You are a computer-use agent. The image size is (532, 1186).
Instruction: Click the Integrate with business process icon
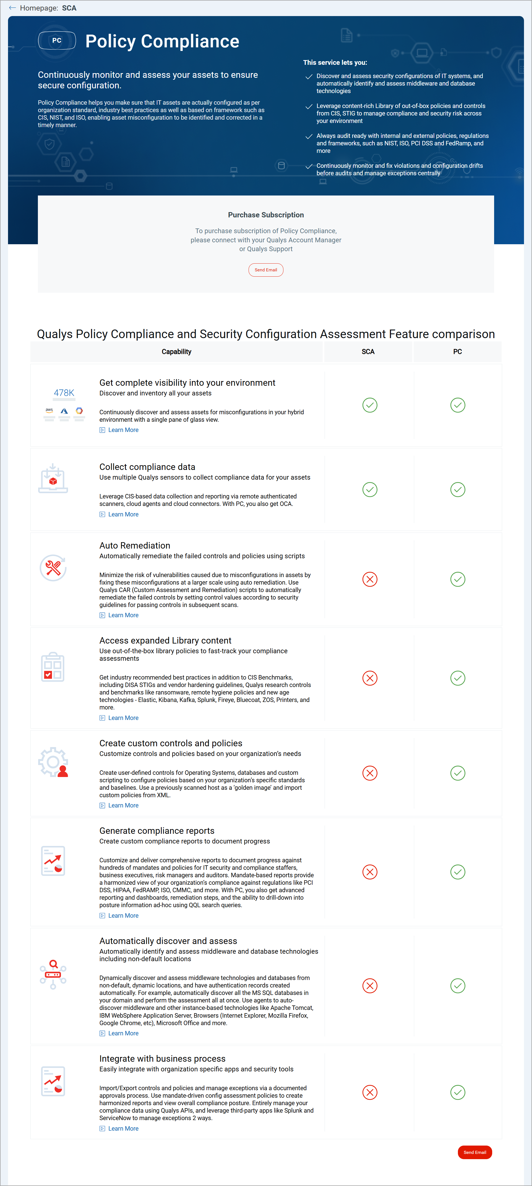(53, 1081)
